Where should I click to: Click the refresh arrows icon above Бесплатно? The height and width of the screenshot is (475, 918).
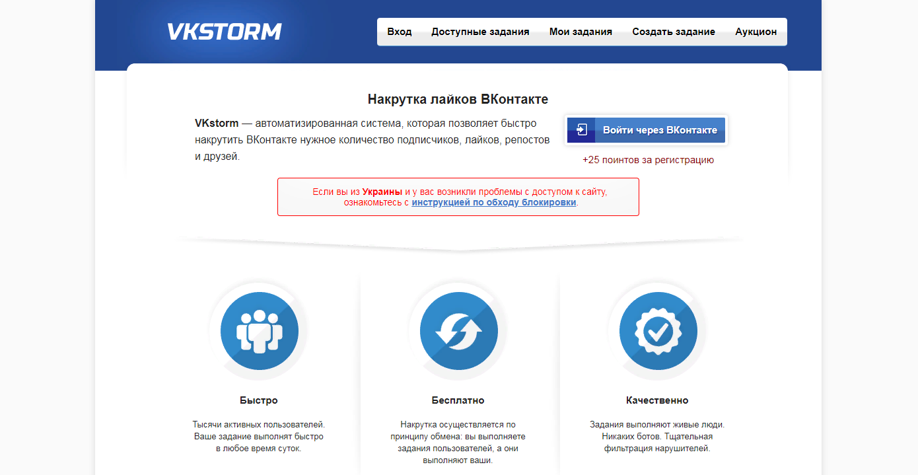(x=459, y=330)
